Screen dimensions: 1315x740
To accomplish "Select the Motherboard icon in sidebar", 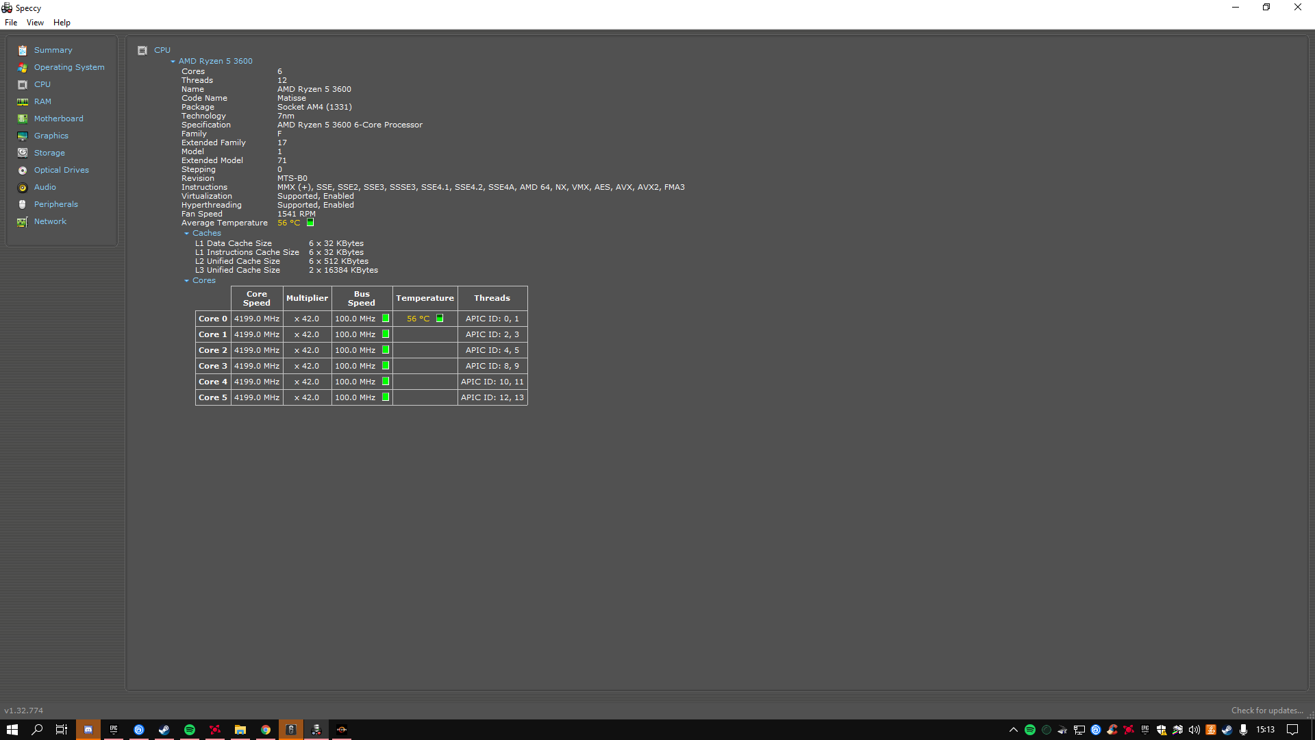I will 23,119.
